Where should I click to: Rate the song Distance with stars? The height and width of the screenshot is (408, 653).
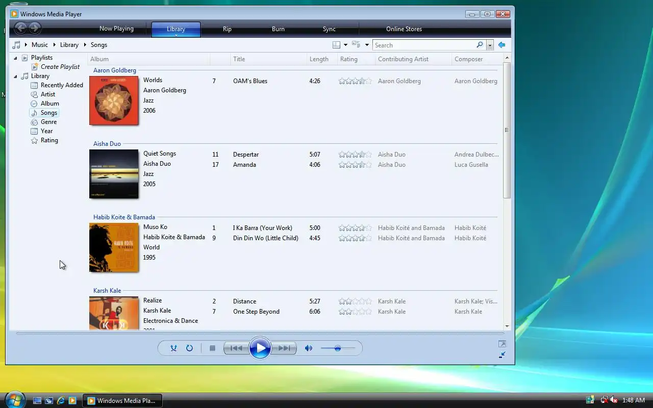[355, 301]
